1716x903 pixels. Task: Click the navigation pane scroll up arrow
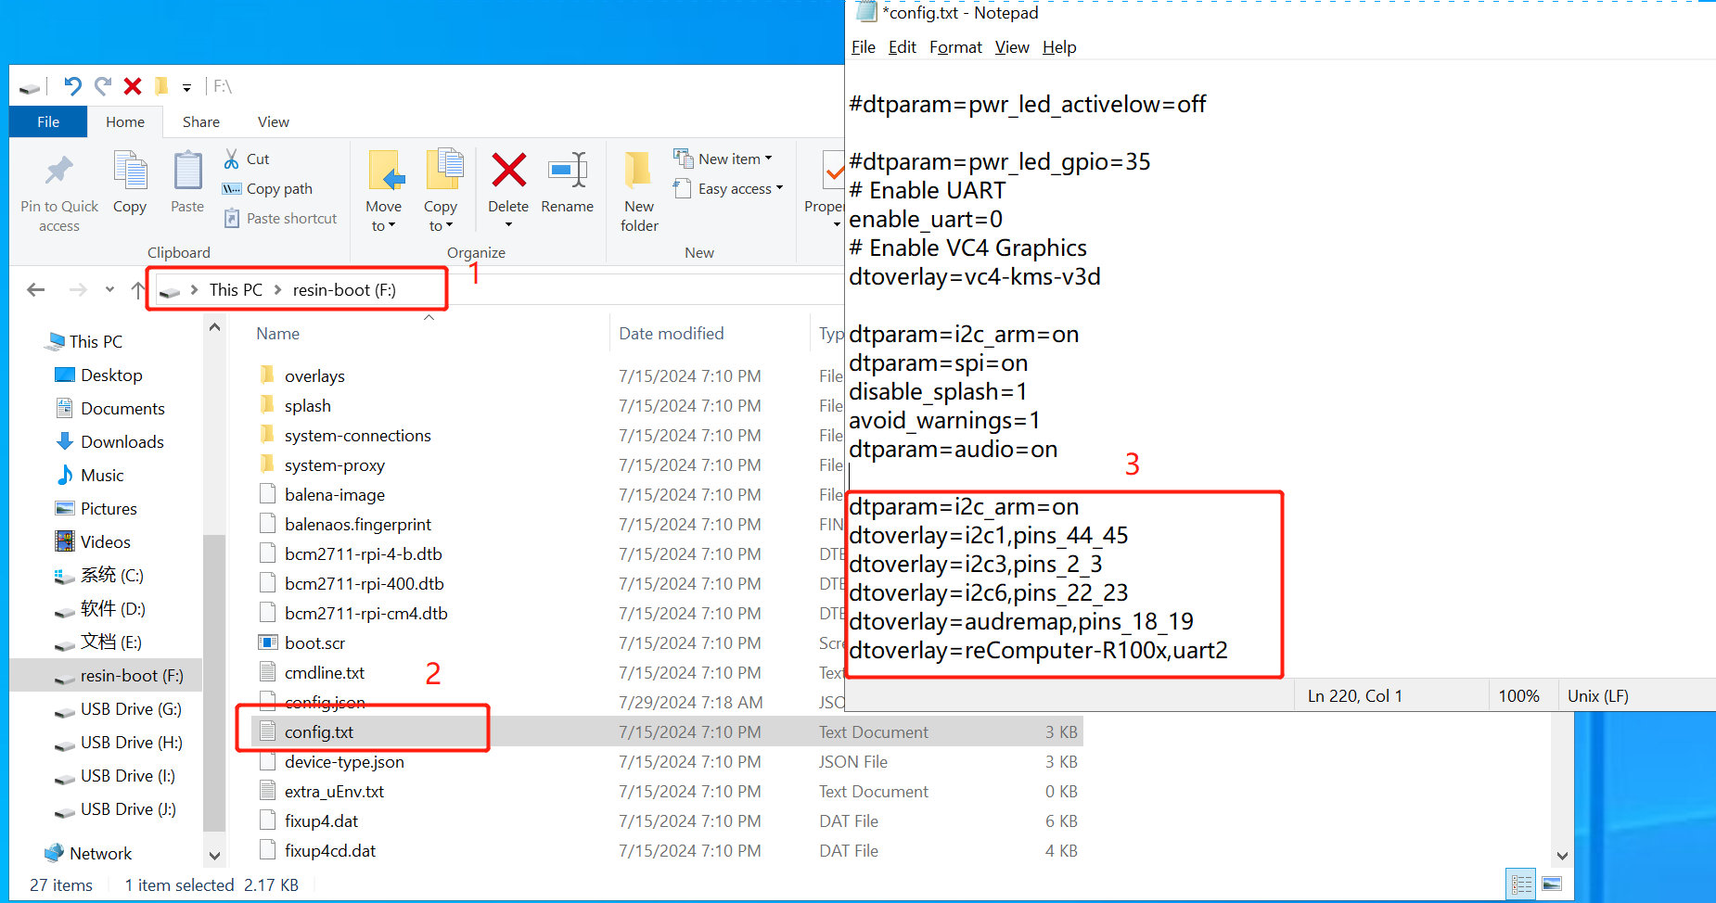coord(214,327)
